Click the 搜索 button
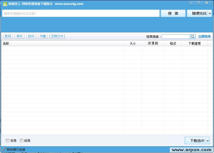The image size is (214, 153). [173, 13]
